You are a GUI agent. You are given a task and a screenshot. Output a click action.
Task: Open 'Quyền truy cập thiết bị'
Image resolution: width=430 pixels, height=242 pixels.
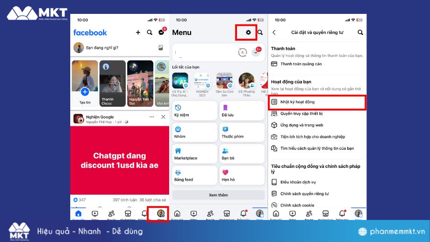317,114
